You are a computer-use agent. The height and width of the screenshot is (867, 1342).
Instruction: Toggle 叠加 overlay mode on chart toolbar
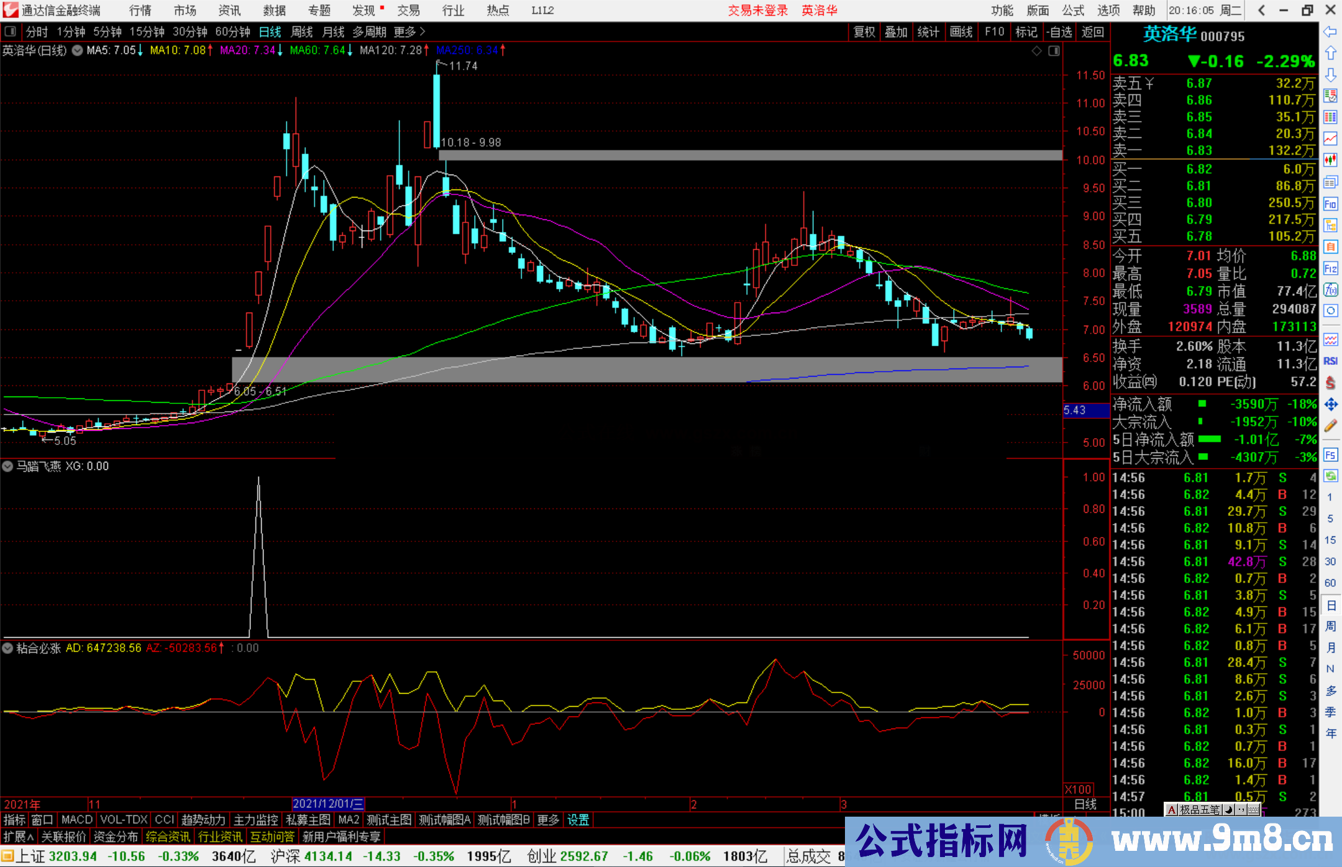[x=897, y=31]
